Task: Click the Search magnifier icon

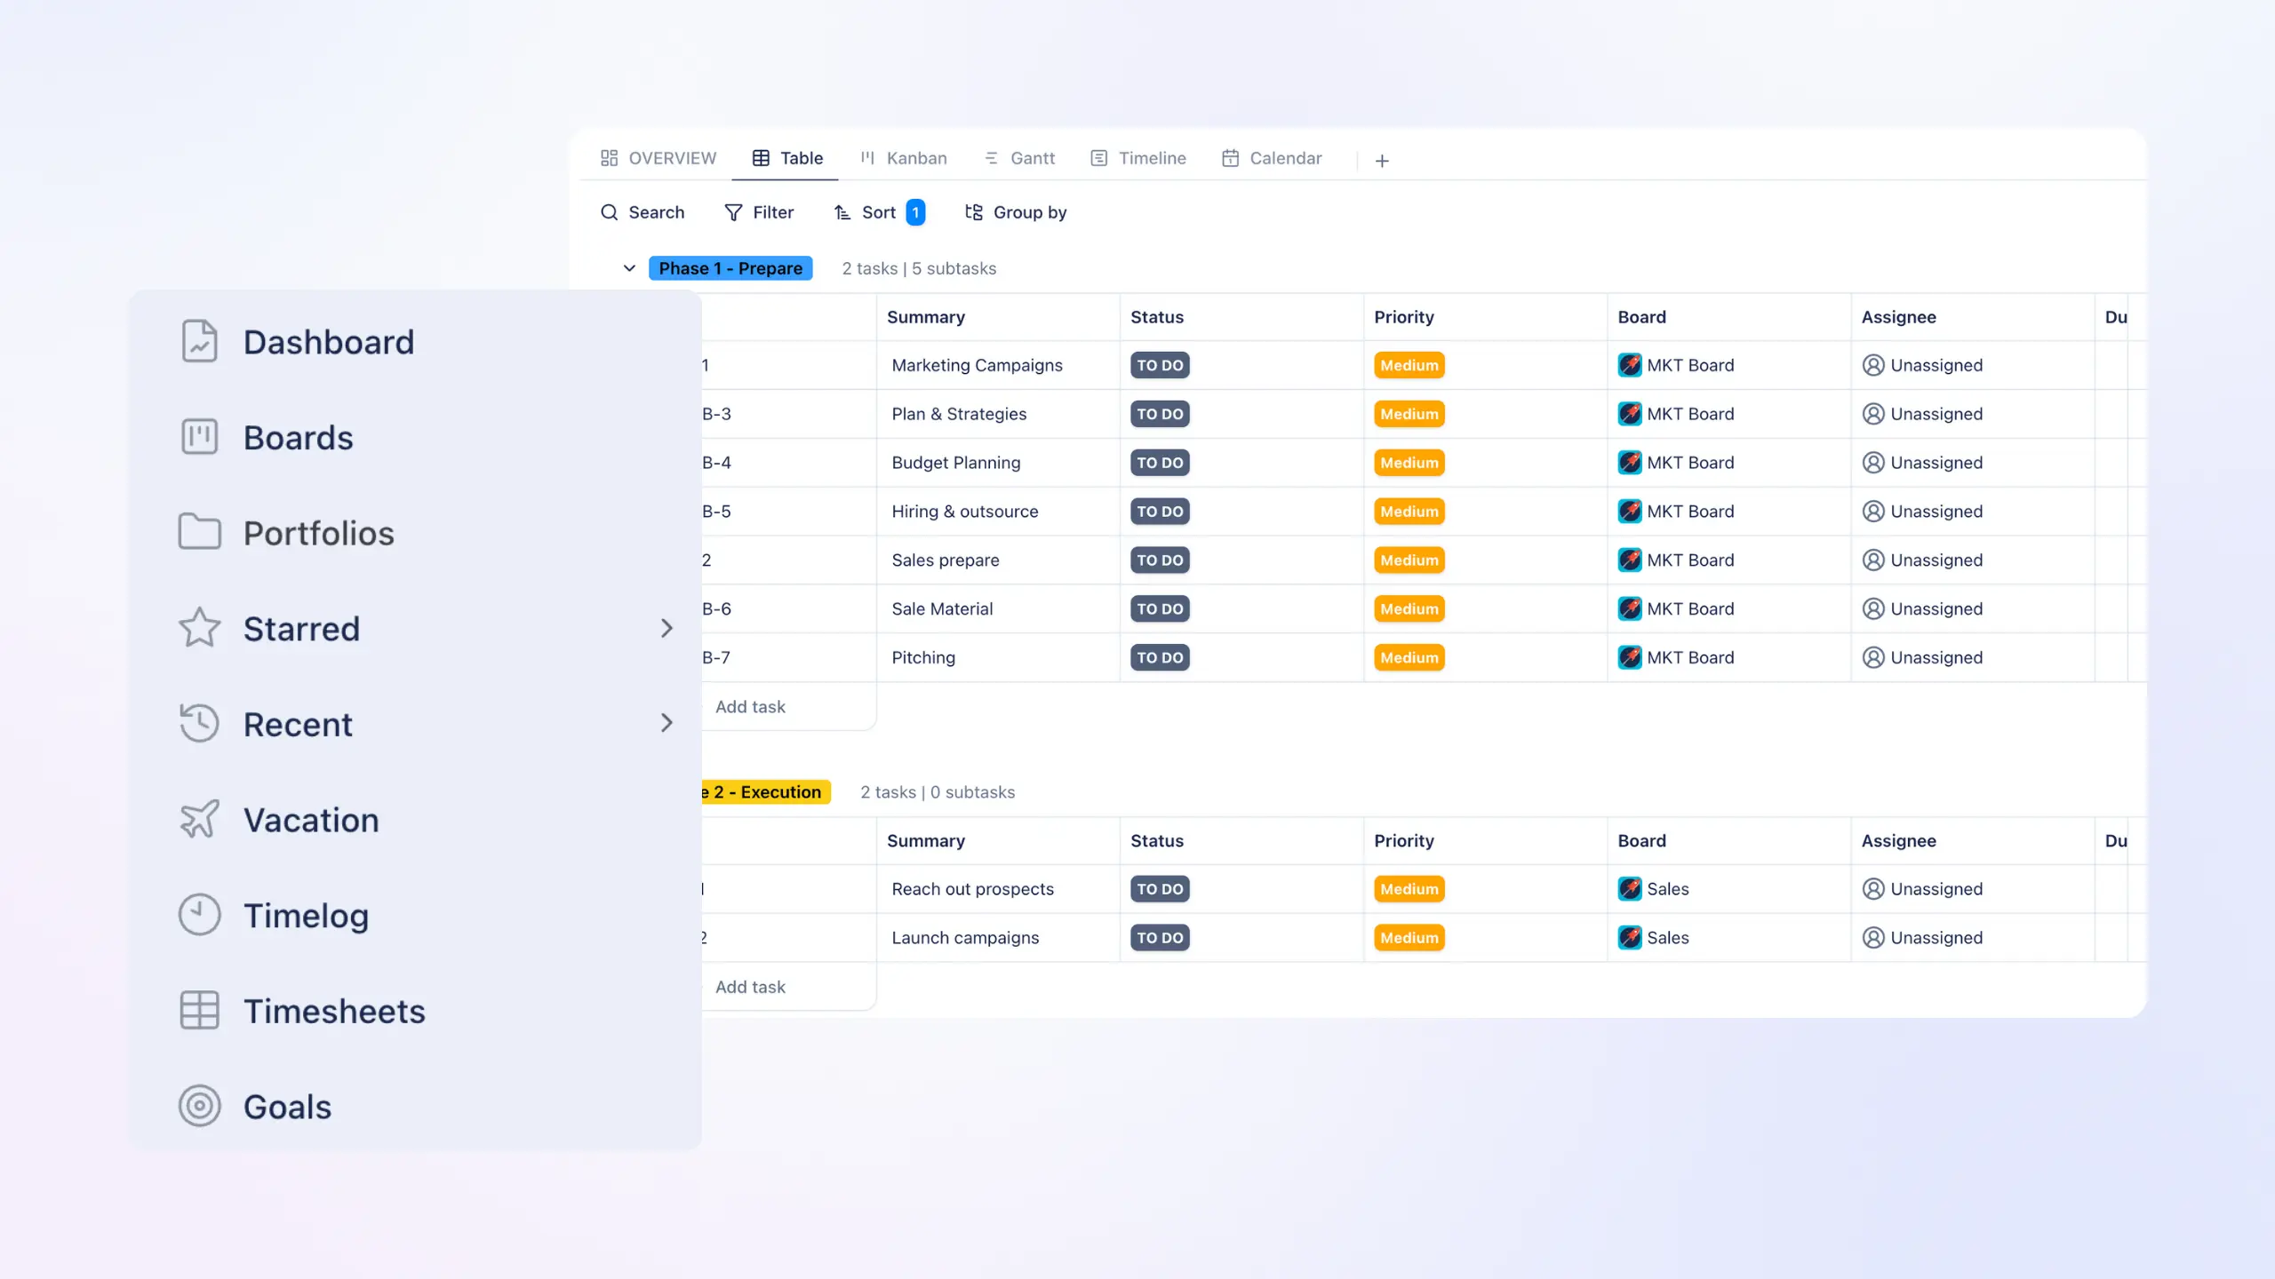Action: tap(610, 212)
